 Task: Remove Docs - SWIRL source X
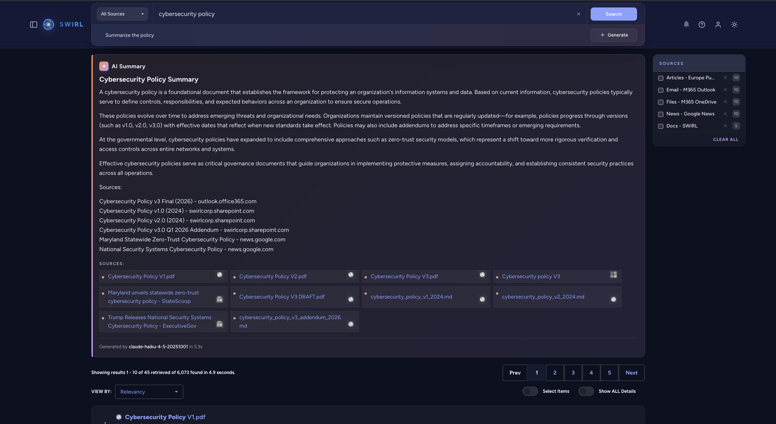[725, 126]
